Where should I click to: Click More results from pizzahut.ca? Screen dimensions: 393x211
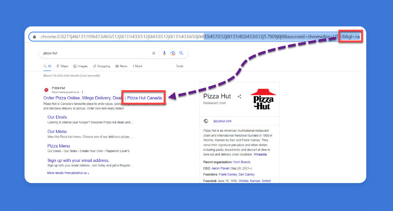coord(68,173)
